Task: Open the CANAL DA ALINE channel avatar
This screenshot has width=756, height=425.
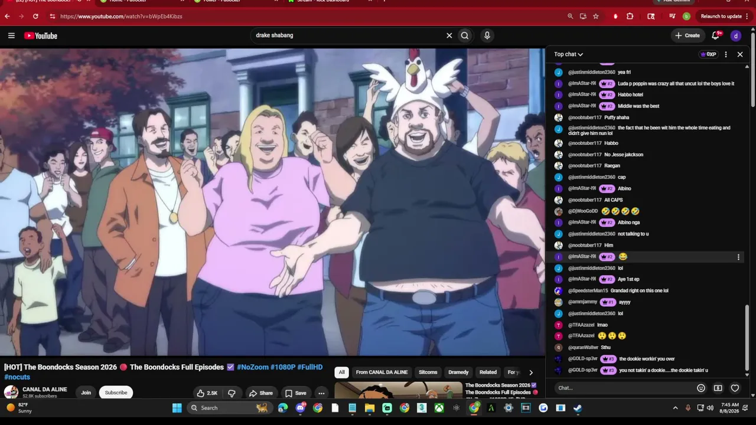Action: (11, 393)
